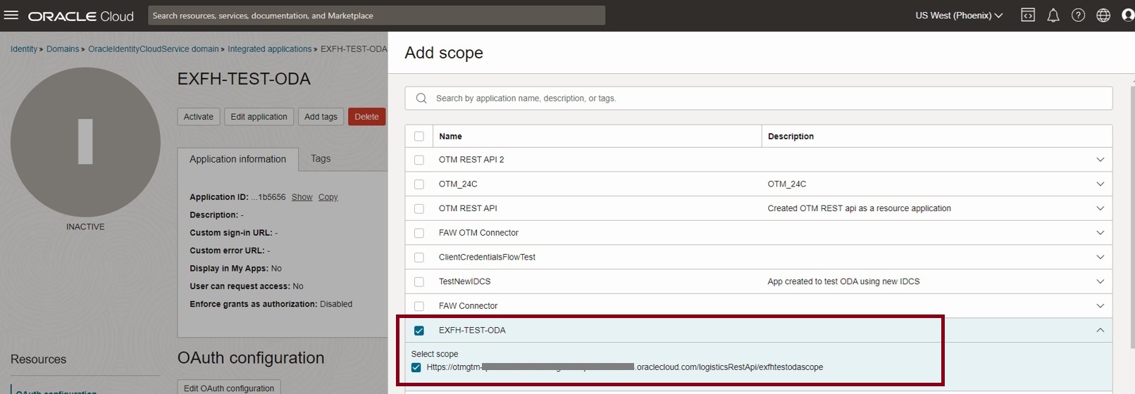
Task: Check the ClientCredentialsFlowTest checkbox
Action: click(x=419, y=258)
